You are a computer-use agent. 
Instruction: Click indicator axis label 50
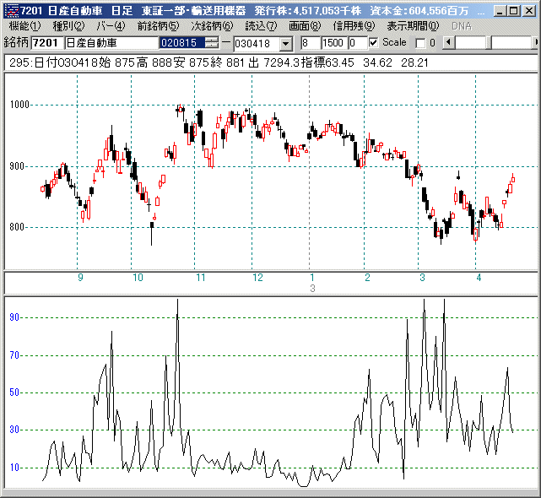[x=14, y=392]
